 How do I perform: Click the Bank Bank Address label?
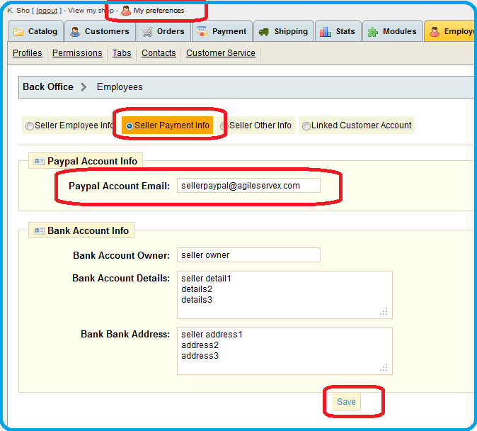click(x=125, y=335)
